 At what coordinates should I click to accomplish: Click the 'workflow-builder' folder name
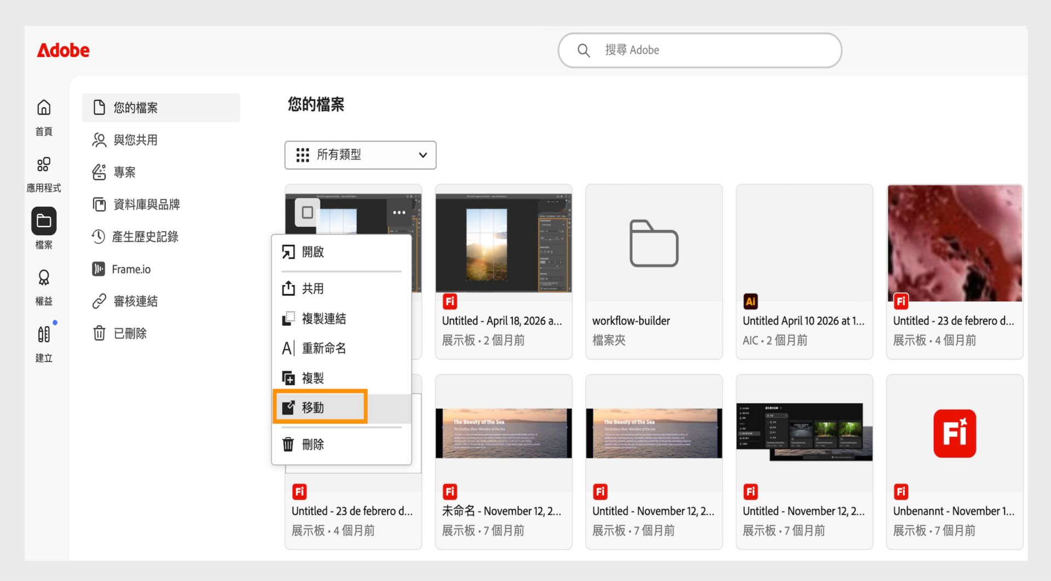pyautogui.click(x=631, y=321)
